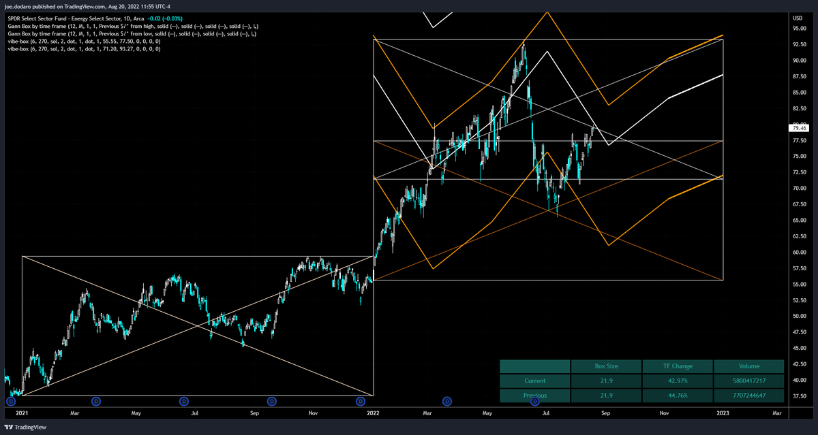Screen dimensions: 818x435
Task: Click the 47.50 price axis label
Action: 799,332
